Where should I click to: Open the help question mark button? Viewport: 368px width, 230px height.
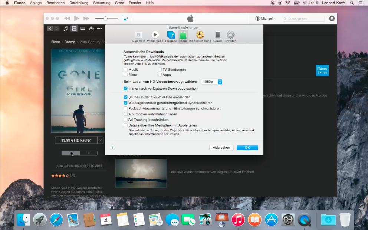[x=112, y=147]
